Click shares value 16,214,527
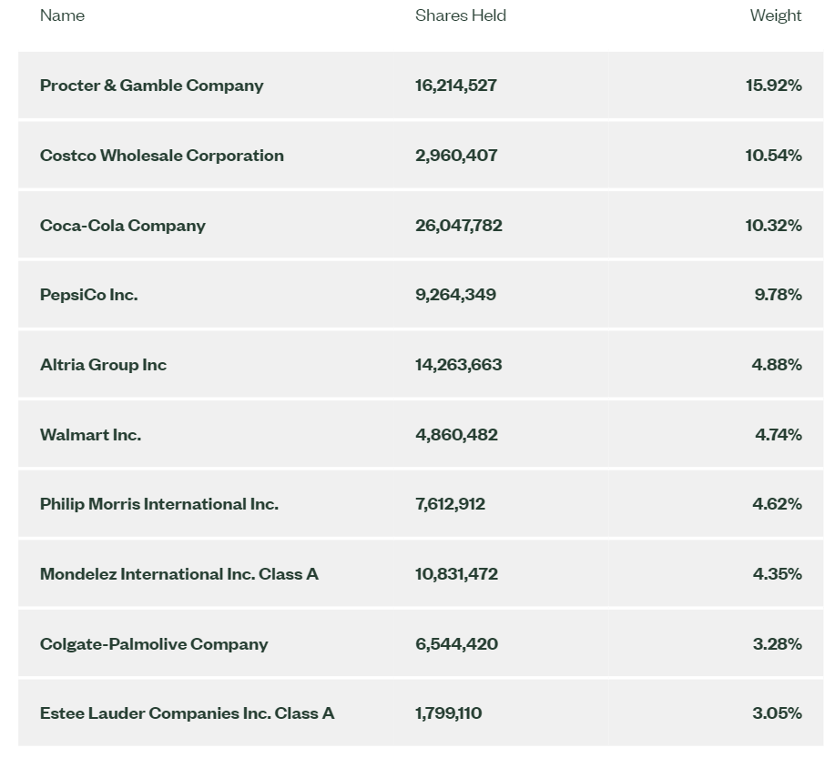The height and width of the screenshot is (758, 835). [x=456, y=86]
